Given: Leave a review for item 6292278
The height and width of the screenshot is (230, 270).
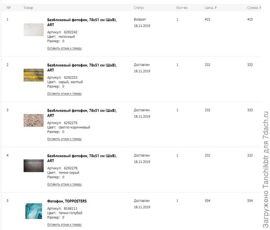Looking at the screenshot, I should [x=64, y=184].
